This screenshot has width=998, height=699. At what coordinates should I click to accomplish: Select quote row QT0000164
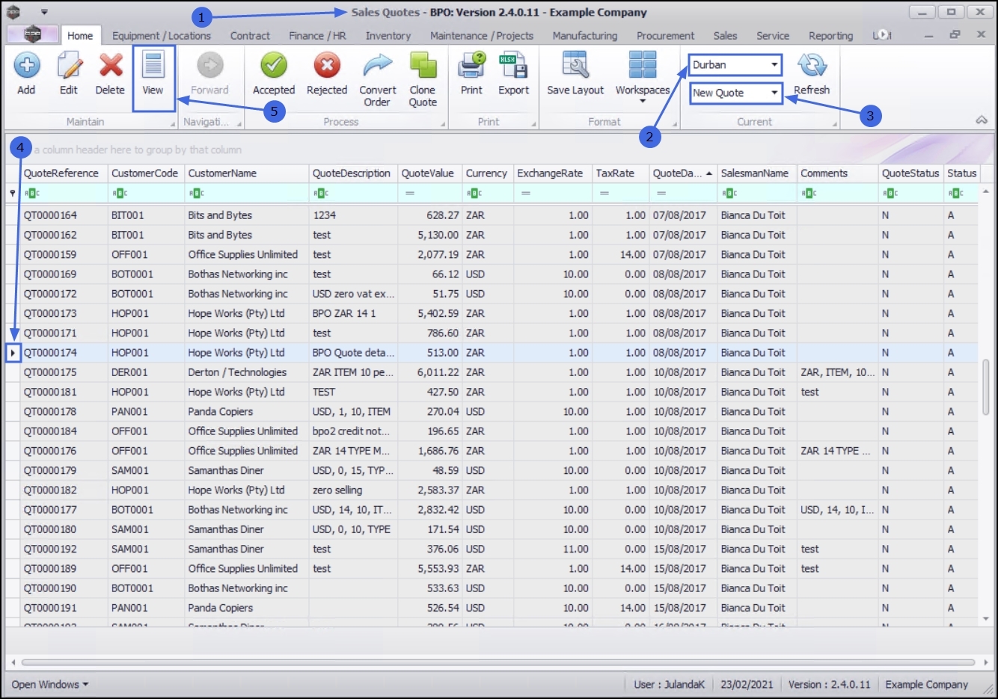point(491,215)
